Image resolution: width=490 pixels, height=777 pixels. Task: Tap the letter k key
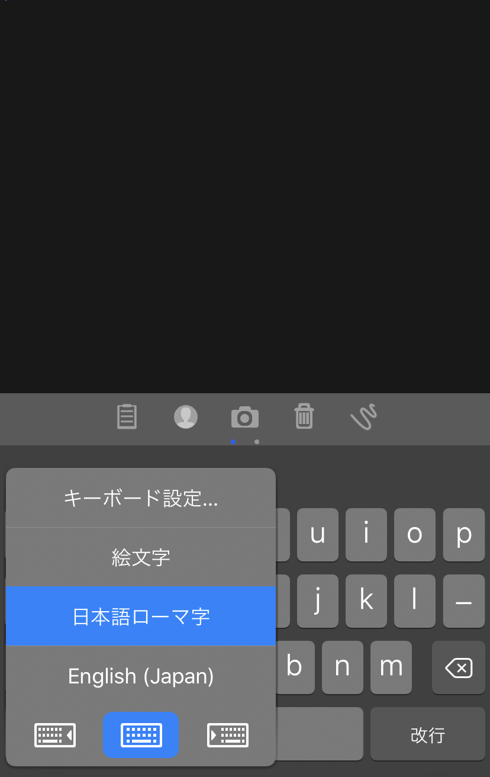366,601
